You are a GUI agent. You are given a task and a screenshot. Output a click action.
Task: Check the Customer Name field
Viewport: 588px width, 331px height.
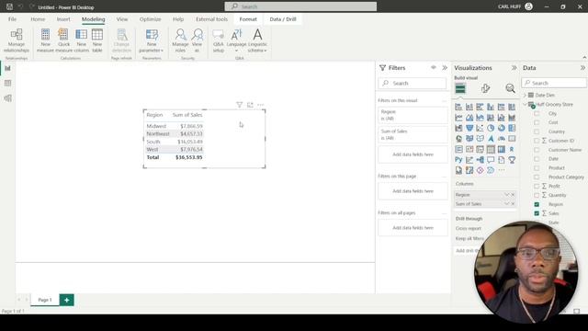537,150
